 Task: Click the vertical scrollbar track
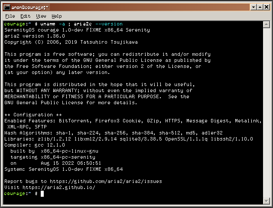pyautogui.click(x=266, y=112)
